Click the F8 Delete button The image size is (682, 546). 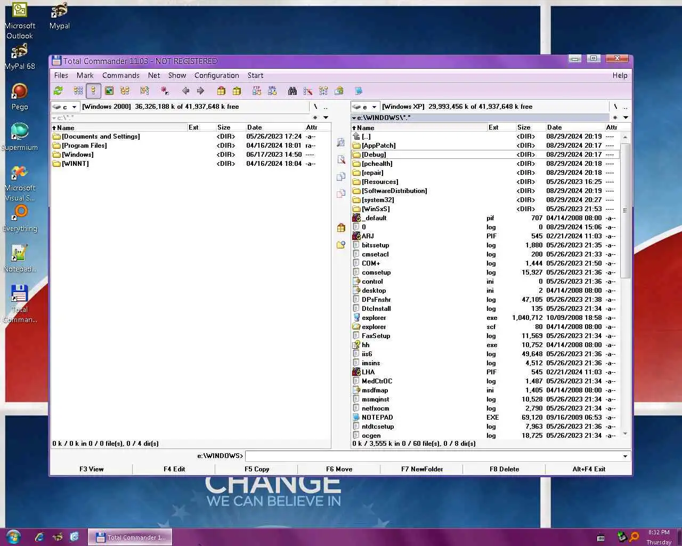505,469
